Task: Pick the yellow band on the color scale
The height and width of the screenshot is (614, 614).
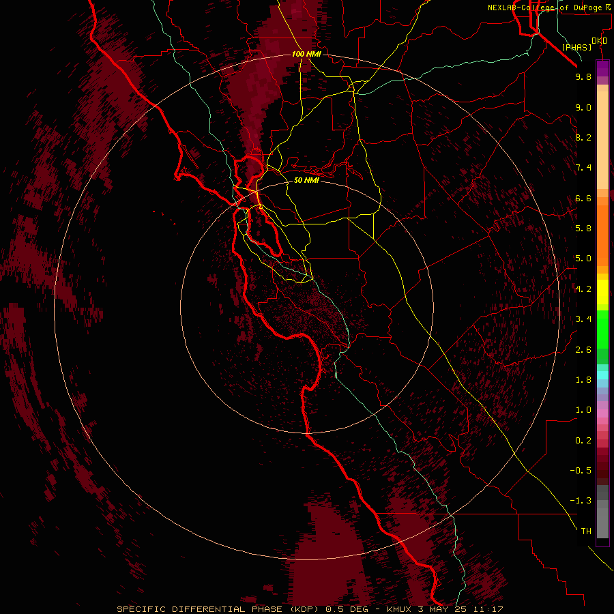Action: pos(602,292)
